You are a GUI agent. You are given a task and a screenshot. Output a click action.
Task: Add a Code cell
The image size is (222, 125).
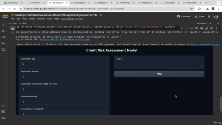coord(13,24)
